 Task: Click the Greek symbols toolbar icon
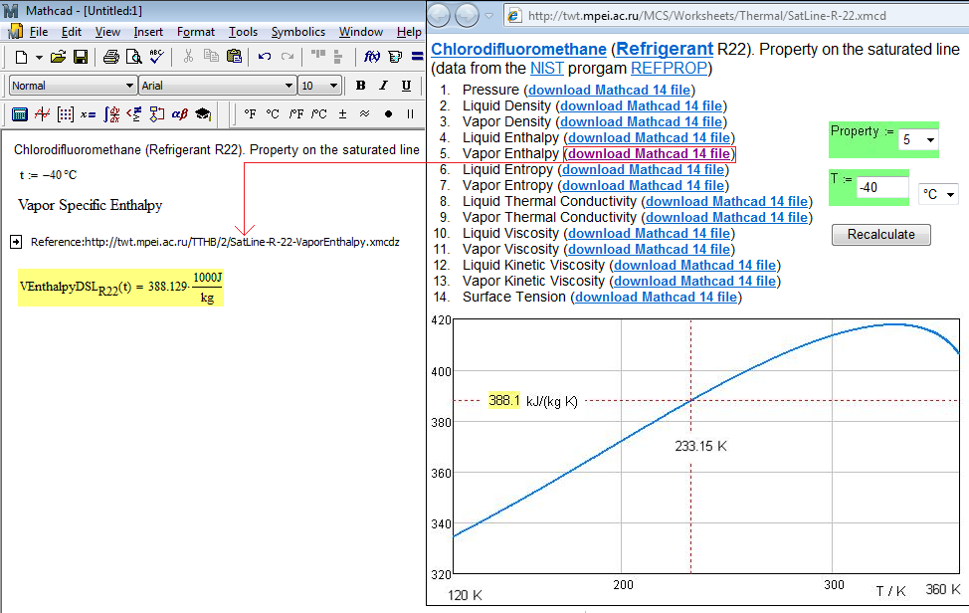coord(180,114)
